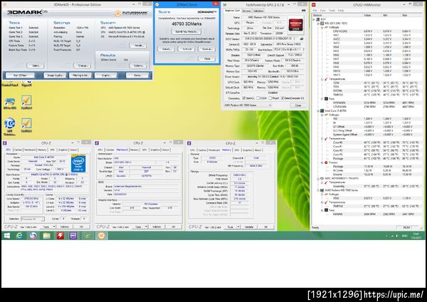Switch to Validation tab in GPU-Z
This screenshot has height=302, width=427.
click(258, 11)
